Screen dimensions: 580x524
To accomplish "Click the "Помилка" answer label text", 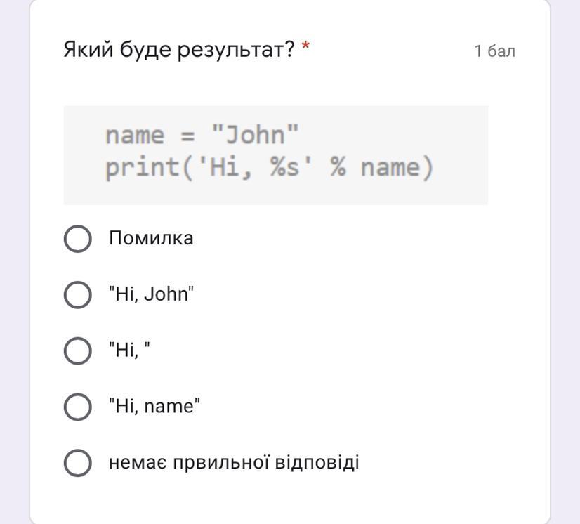I will click(151, 238).
